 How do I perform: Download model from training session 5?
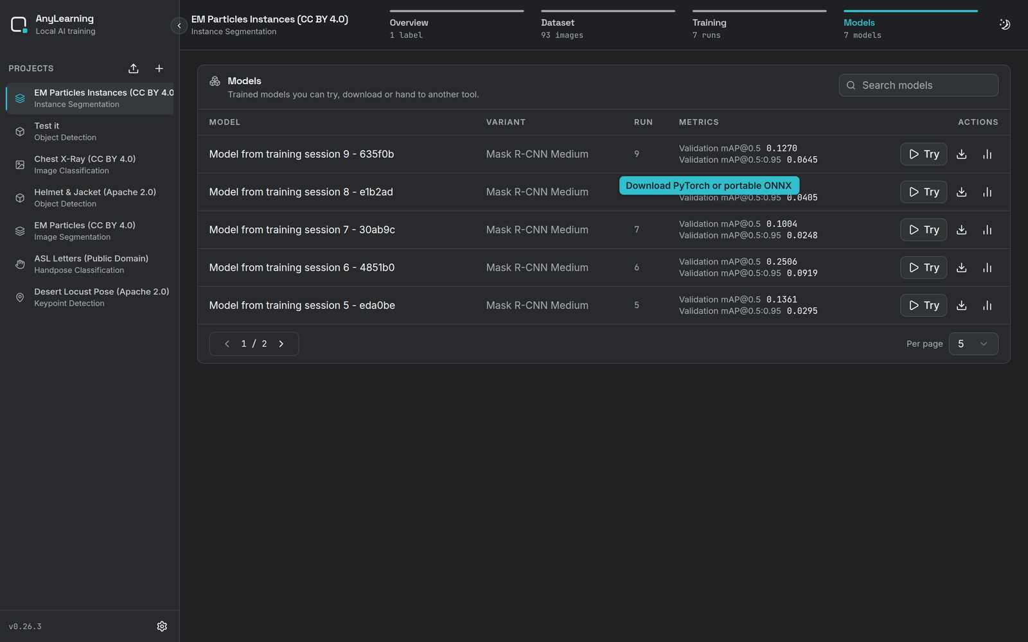point(962,306)
